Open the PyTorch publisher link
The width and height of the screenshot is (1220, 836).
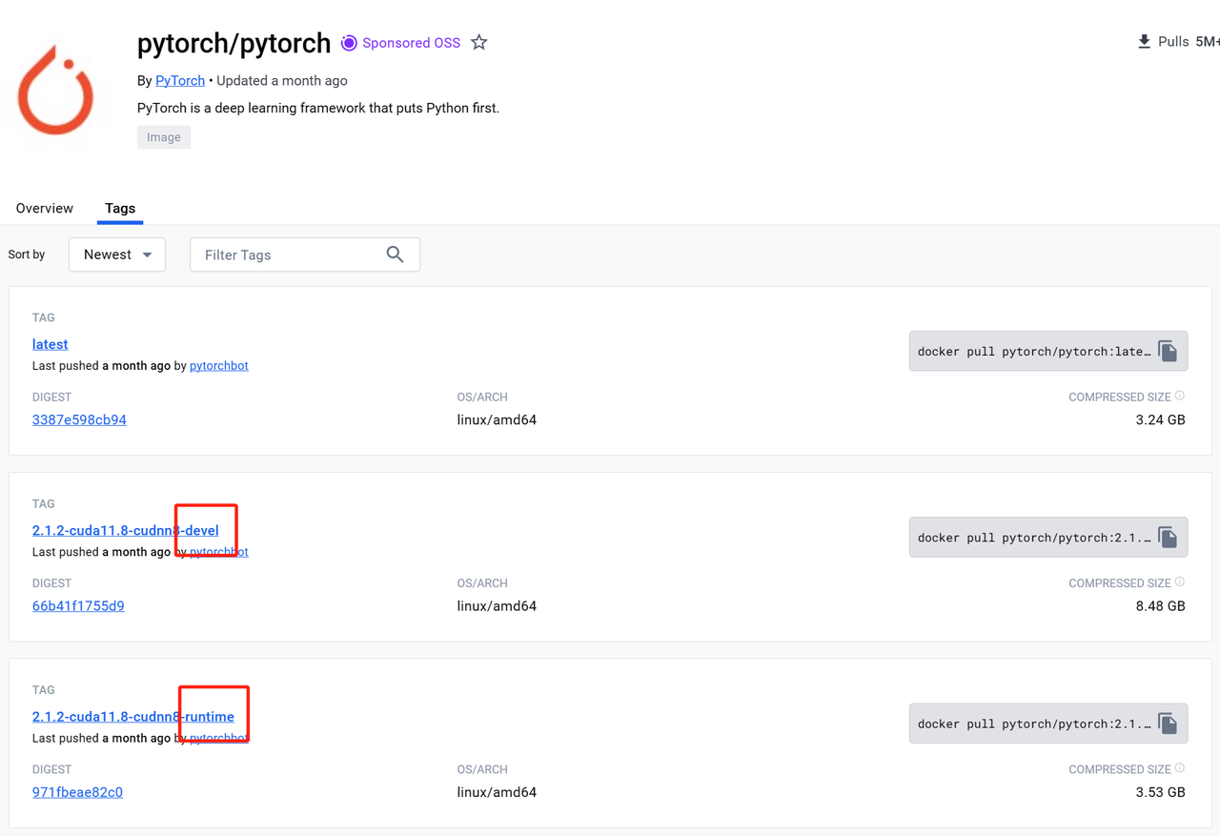click(x=180, y=81)
